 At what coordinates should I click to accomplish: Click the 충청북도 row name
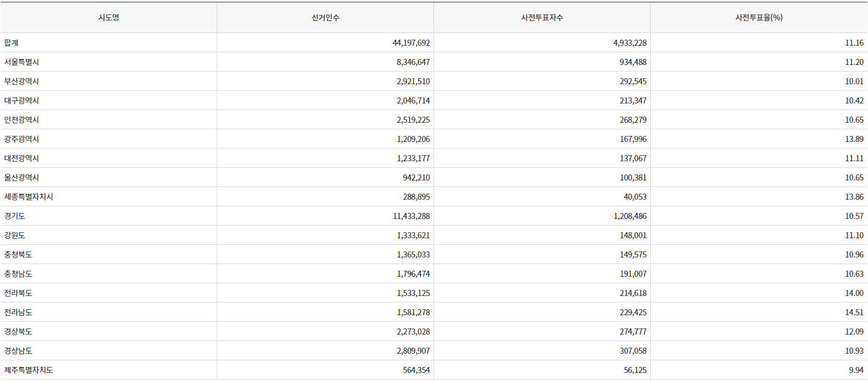[18, 254]
